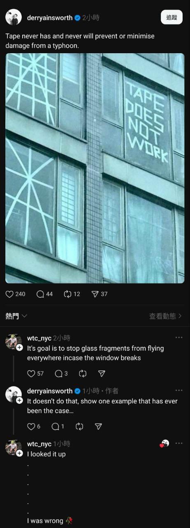Share the main post with 37 shares
This screenshot has width=190, height=528.
click(x=95, y=294)
